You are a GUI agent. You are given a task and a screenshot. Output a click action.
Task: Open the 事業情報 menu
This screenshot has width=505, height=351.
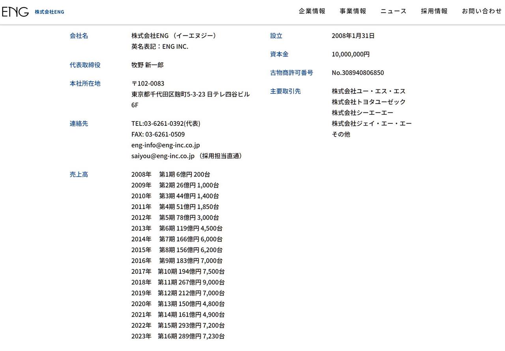click(x=353, y=11)
